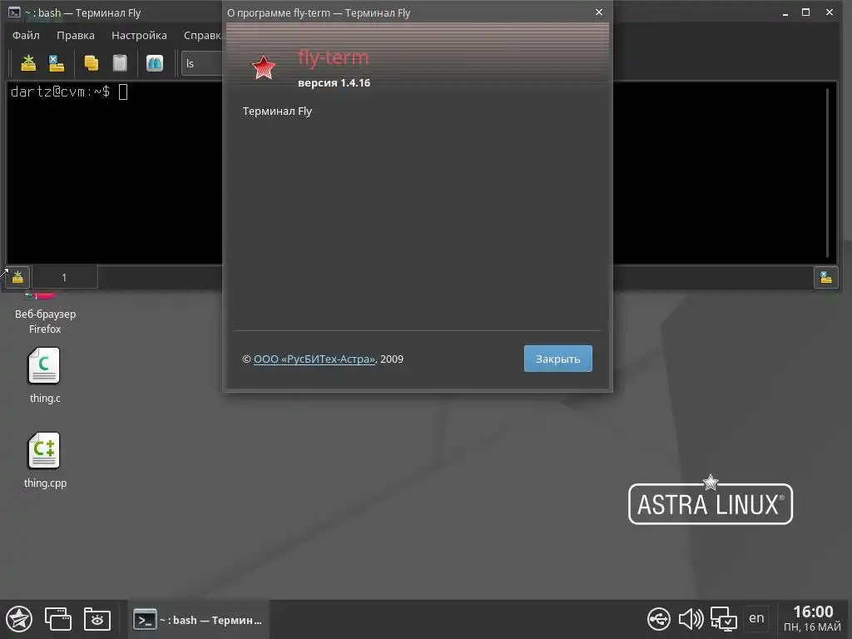852x639 pixels.
Task: Click the Терминал Fly description text
Action: 277,111
